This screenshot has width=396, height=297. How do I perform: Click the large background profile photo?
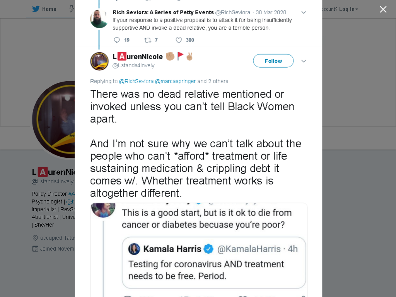pos(53,119)
